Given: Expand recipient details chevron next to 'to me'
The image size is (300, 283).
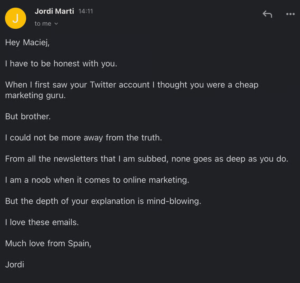Looking at the screenshot, I should pyautogui.click(x=56, y=24).
